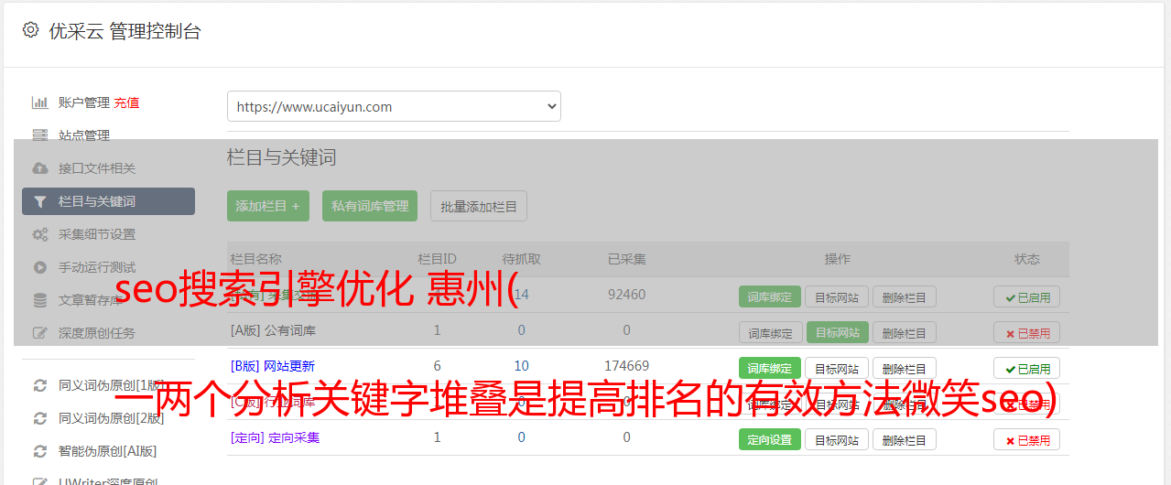Click the play icon for 手动运行测试
The image size is (1171, 485).
39,267
